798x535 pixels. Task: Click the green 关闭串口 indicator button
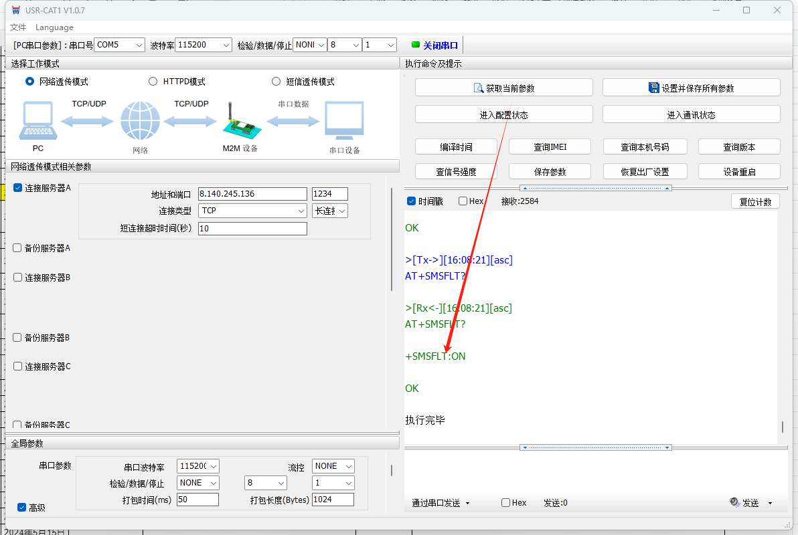[x=435, y=45]
